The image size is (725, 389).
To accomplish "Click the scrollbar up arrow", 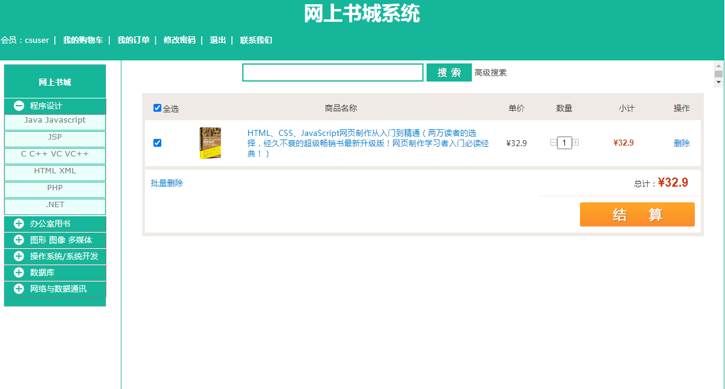I will [719, 66].
